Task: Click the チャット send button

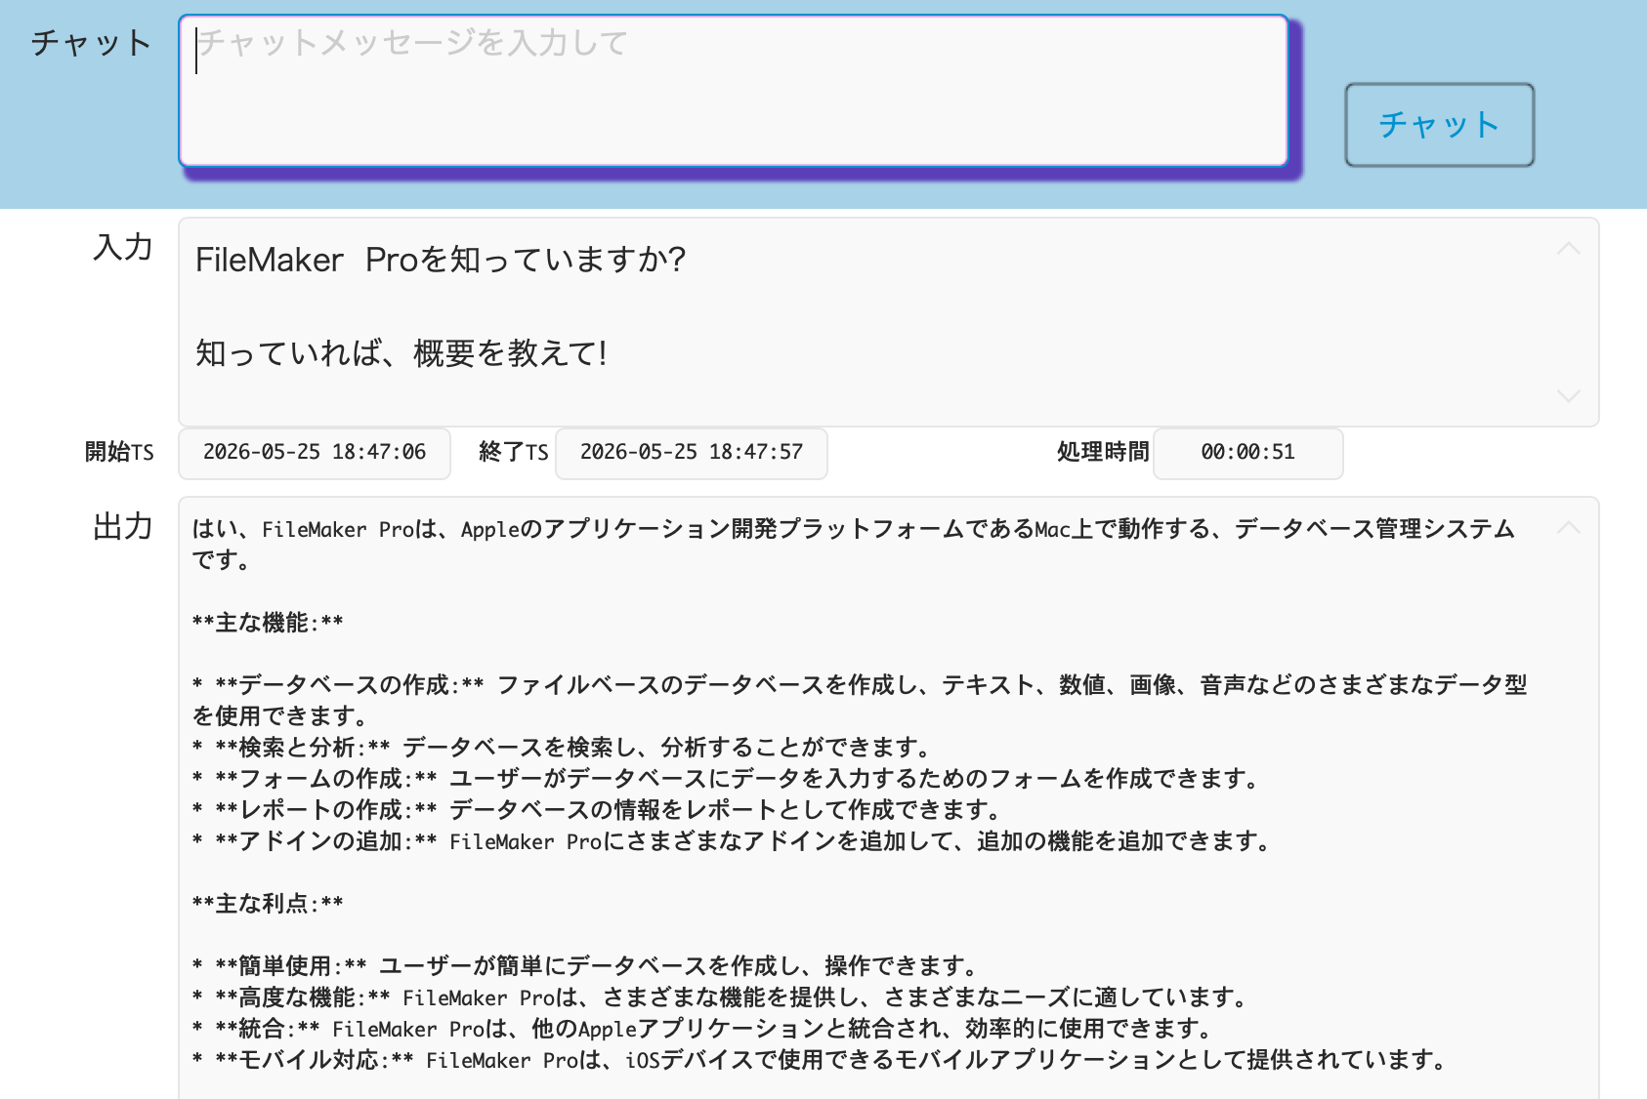Action: point(1439,125)
